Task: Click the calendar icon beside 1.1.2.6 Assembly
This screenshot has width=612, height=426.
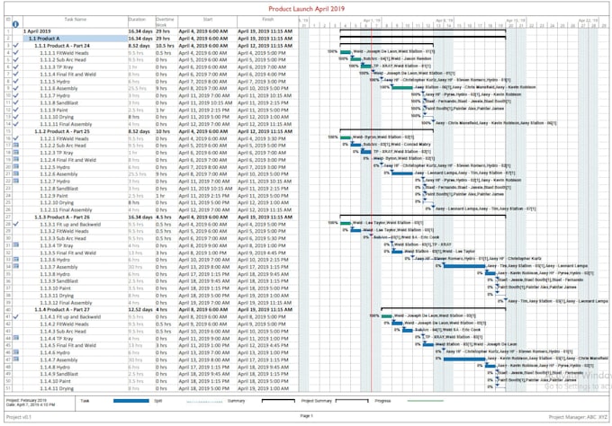Action: point(17,173)
